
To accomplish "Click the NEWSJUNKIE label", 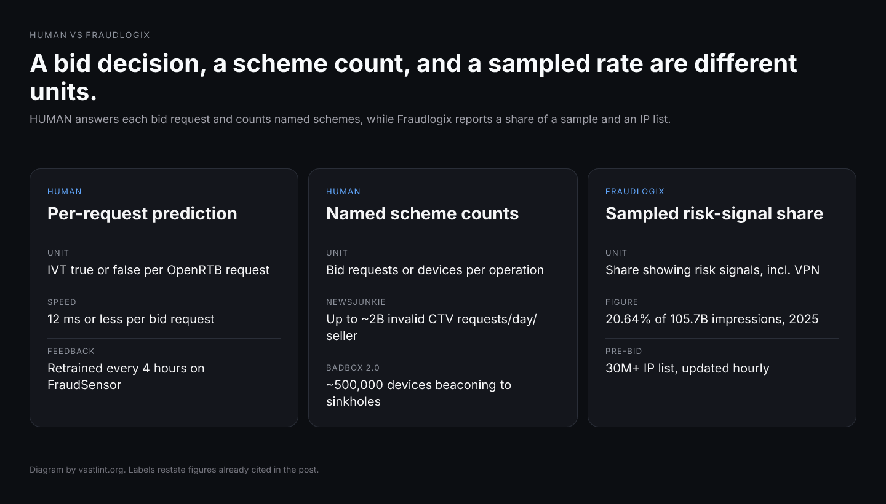I will [356, 302].
